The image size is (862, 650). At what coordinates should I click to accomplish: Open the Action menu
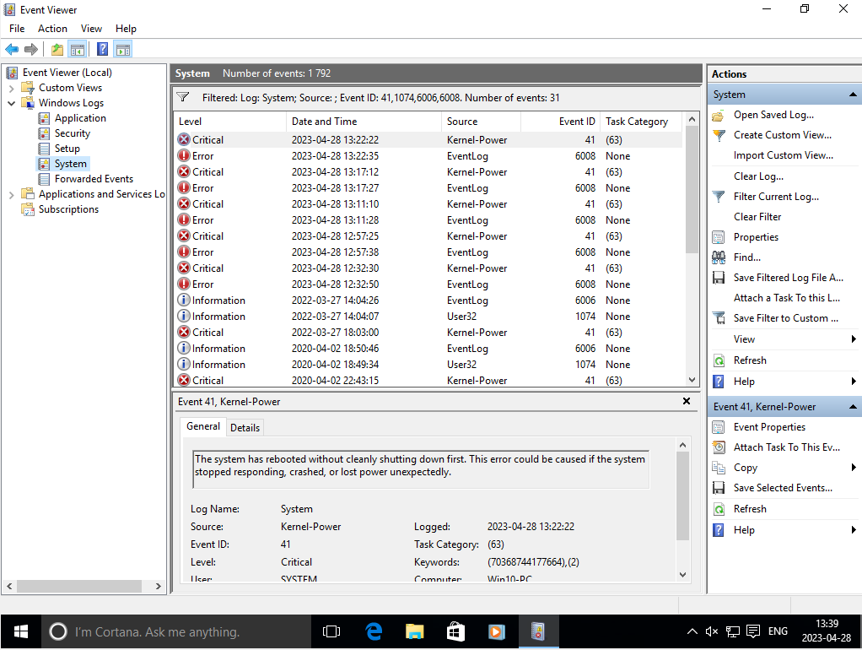[52, 29]
